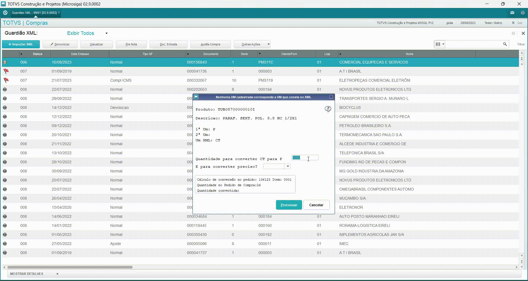Click the Processar button
This screenshot has width=528, height=281.
[289, 205]
